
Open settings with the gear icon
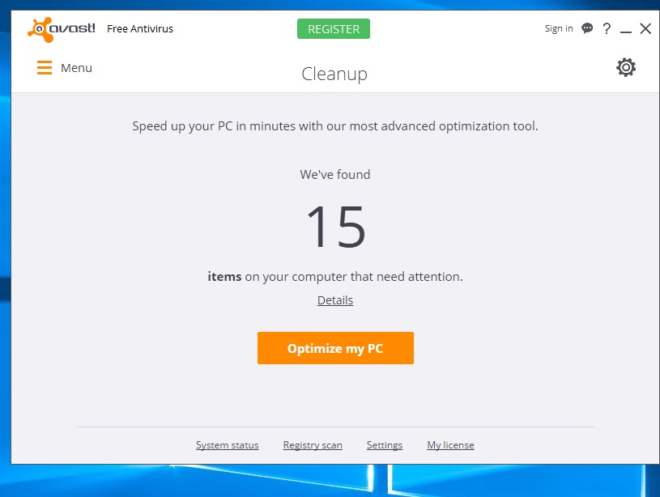coord(626,67)
